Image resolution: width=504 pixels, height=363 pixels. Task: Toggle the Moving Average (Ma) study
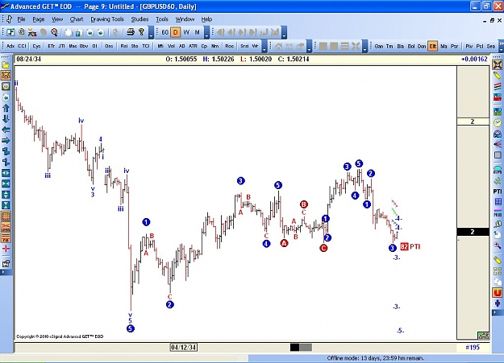[444, 46]
